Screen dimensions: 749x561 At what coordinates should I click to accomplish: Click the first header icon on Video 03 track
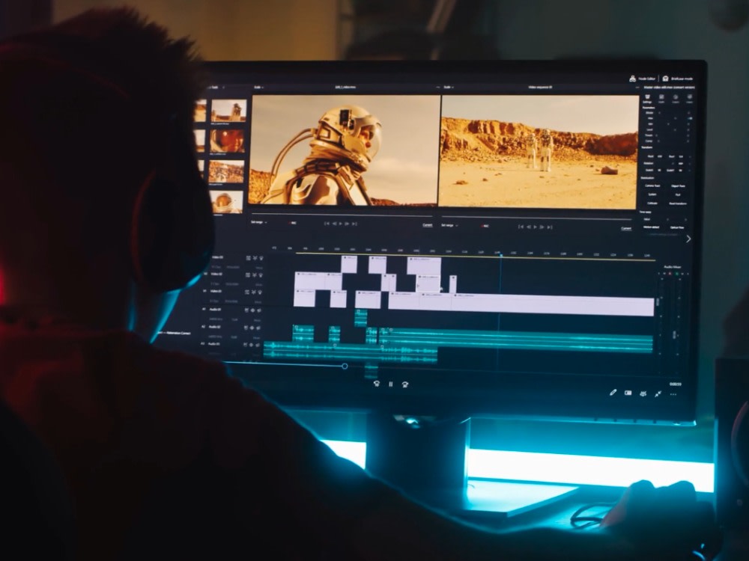249,257
